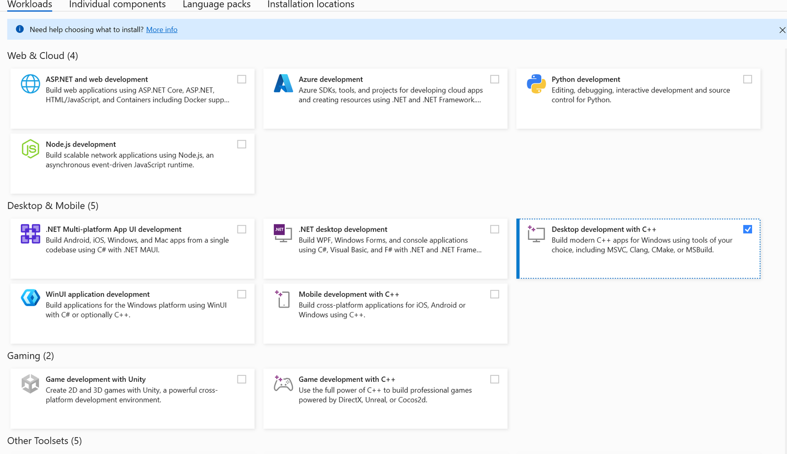Click the blue info icon in banner

pos(20,29)
